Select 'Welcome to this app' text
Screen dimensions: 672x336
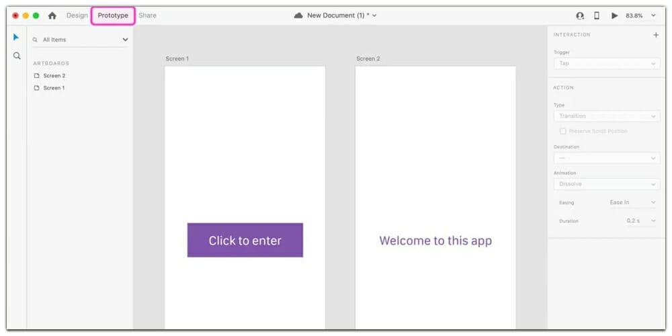tap(435, 241)
